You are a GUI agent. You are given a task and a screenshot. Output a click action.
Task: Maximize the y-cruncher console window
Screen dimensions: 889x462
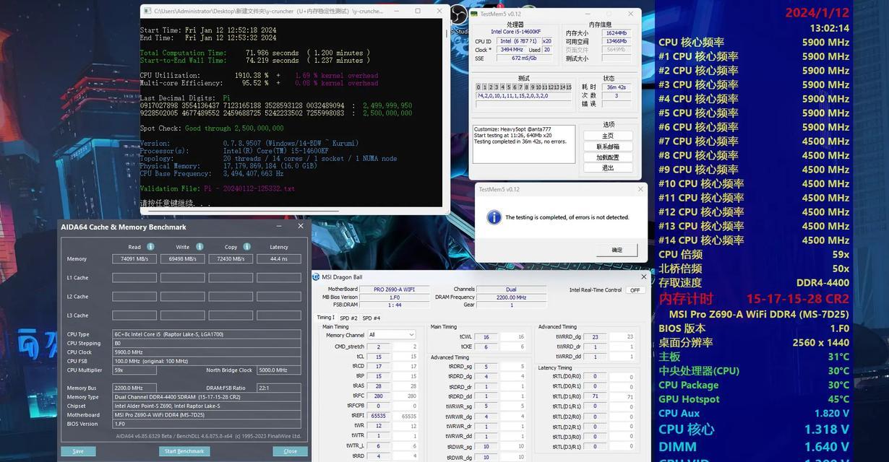click(418, 11)
